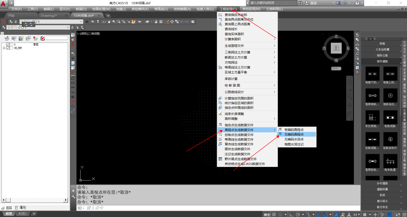
Task: Click the AutoCAD red A application logo
Action: pyautogui.click(x=3, y=3)
